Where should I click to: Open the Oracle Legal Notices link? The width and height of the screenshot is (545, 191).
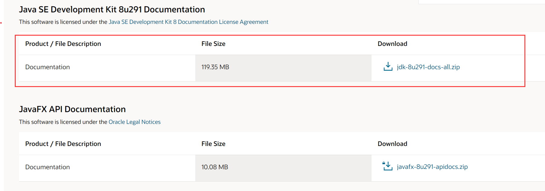click(x=135, y=122)
